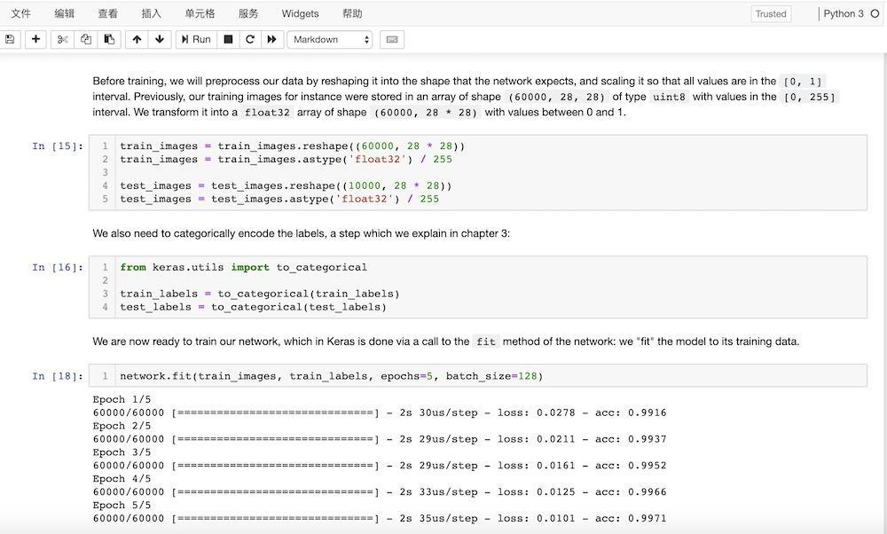Open the 服务 menu
The width and height of the screenshot is (887, 534).
[248, 13]
